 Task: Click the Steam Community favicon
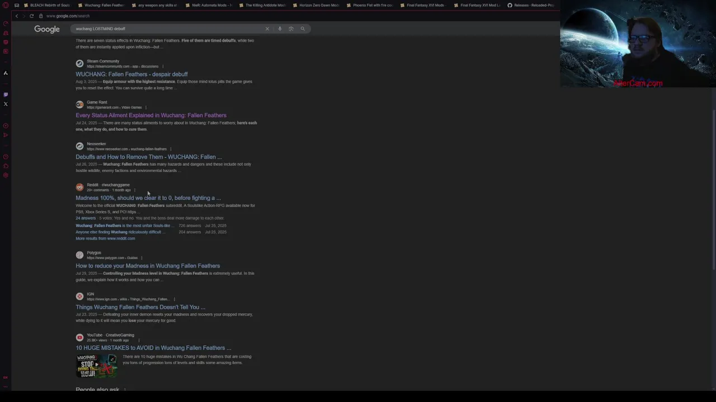tap(79, 63)
